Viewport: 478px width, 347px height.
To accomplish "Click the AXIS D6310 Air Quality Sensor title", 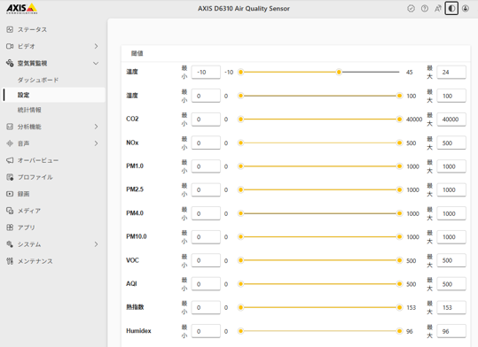I will [x=244, y=9].
